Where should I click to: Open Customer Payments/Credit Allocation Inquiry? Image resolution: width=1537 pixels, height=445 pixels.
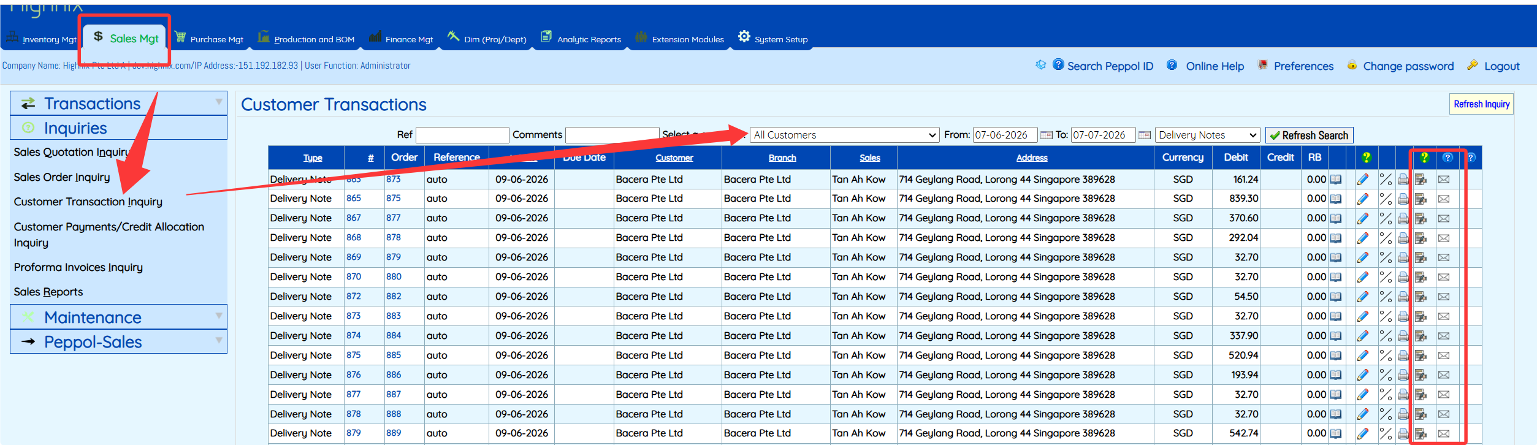pyautogui.click(x=109, y=234)
